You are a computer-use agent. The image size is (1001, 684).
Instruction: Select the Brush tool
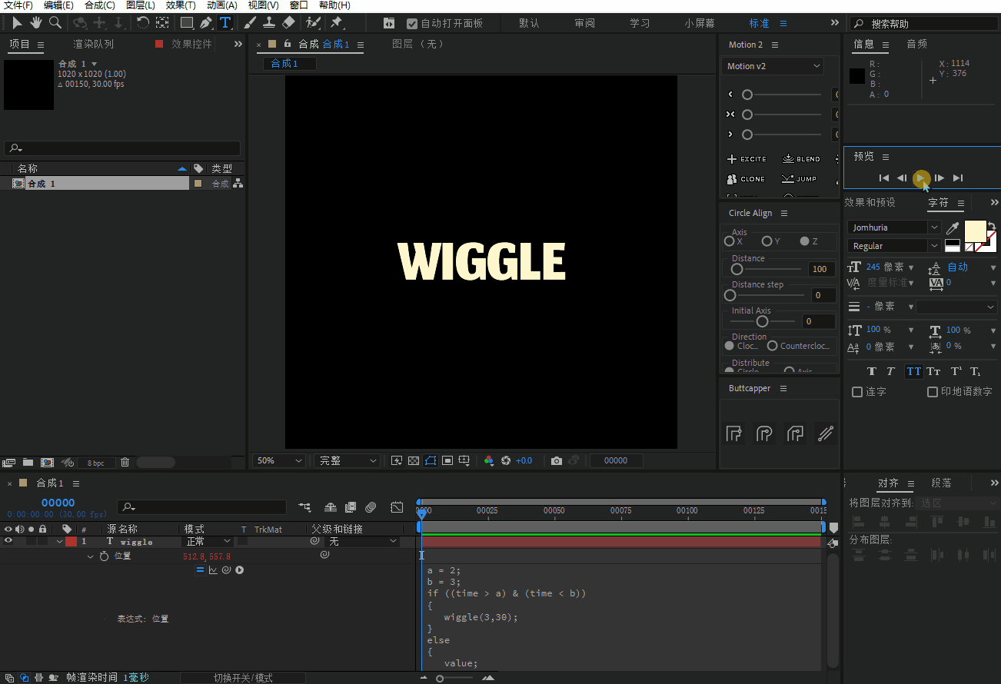tap(250, 23)
